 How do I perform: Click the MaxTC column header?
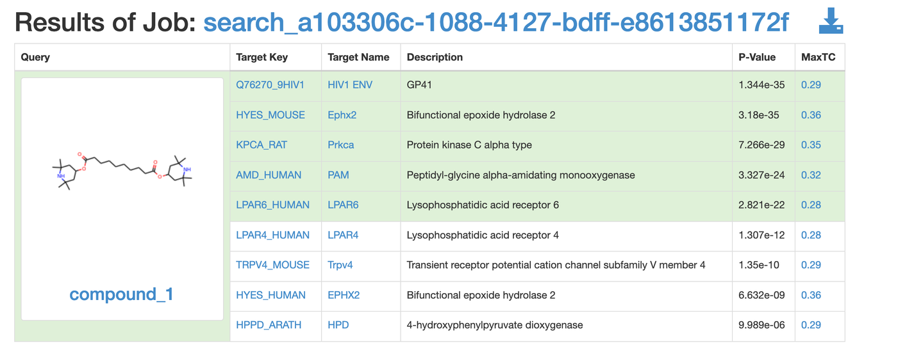pyautogui.click(x=819, y=58)
